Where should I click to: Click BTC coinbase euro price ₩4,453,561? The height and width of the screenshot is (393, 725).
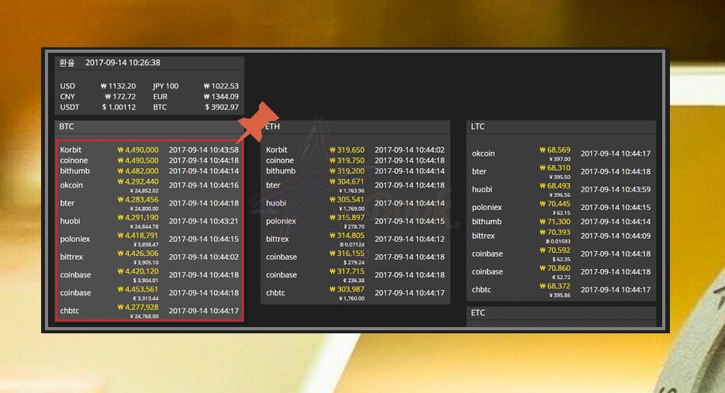(138, 289)
